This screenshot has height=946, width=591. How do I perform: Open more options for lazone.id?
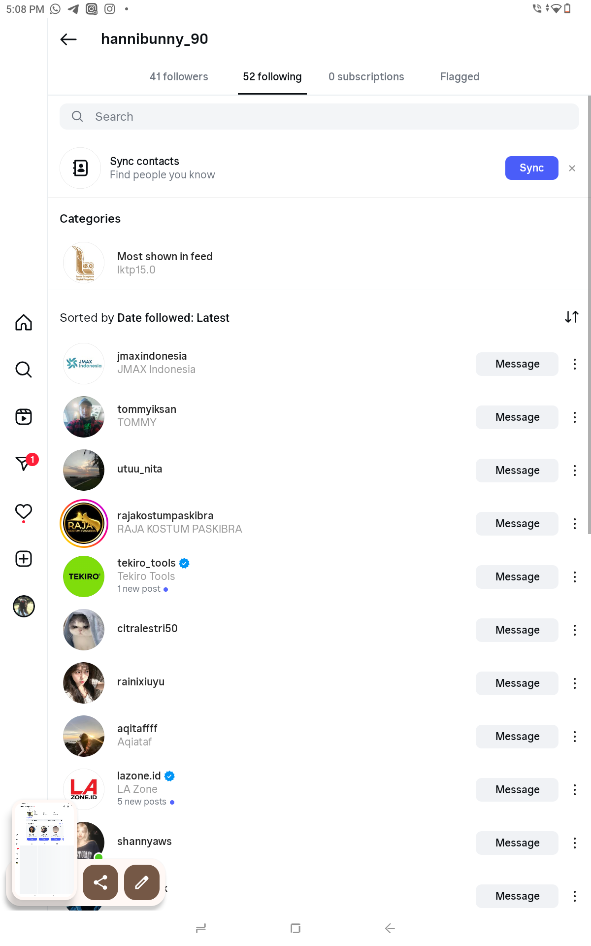pos(574,790)
